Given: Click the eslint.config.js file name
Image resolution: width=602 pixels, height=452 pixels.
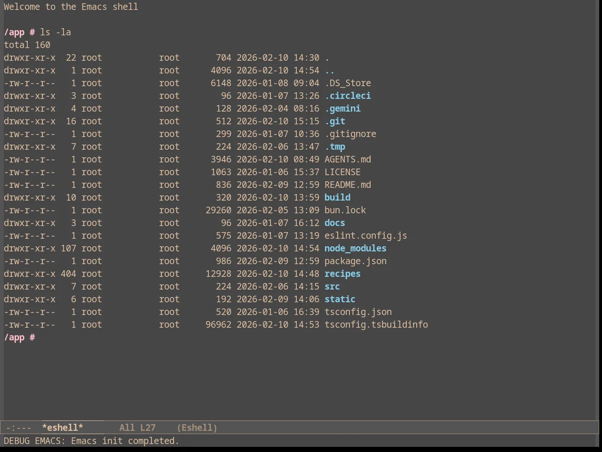Looking at the screenshot, I should [366, 235].
